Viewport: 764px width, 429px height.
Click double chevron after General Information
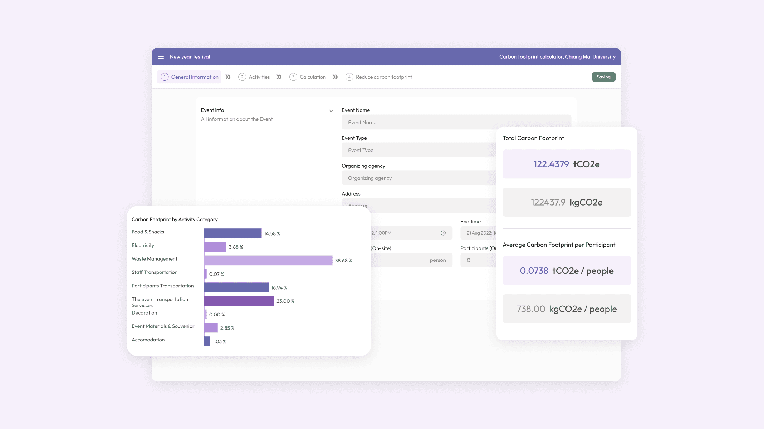click(228, 77)
